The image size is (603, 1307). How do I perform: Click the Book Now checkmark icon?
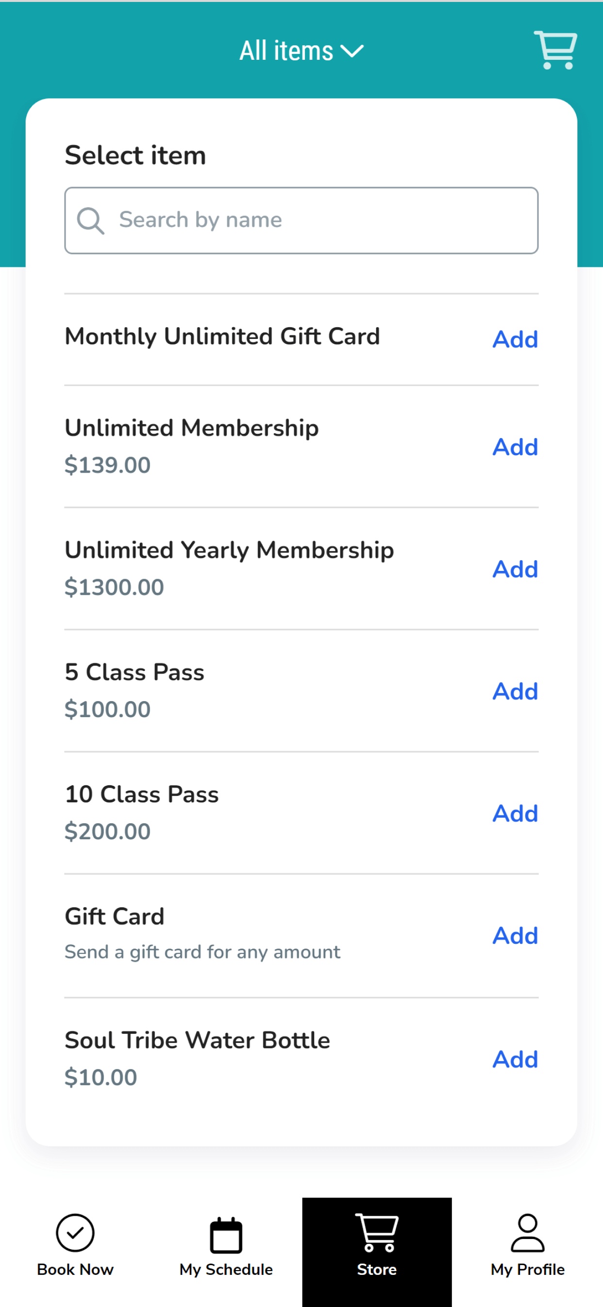(x=75, y=1233)
